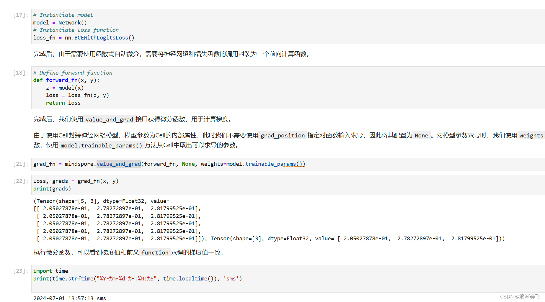545x302 pixels.
Task: Click the highlighted value_and_grad in cell [21]
Action: [x=119, y=164]
